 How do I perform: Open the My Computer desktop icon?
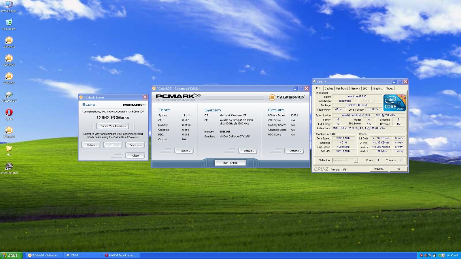click(x=9, y=6)
